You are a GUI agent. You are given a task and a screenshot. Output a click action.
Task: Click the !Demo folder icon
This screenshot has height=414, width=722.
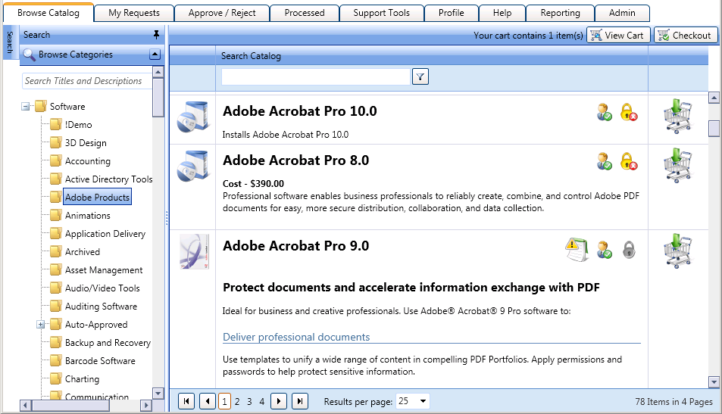coord(56,124)
